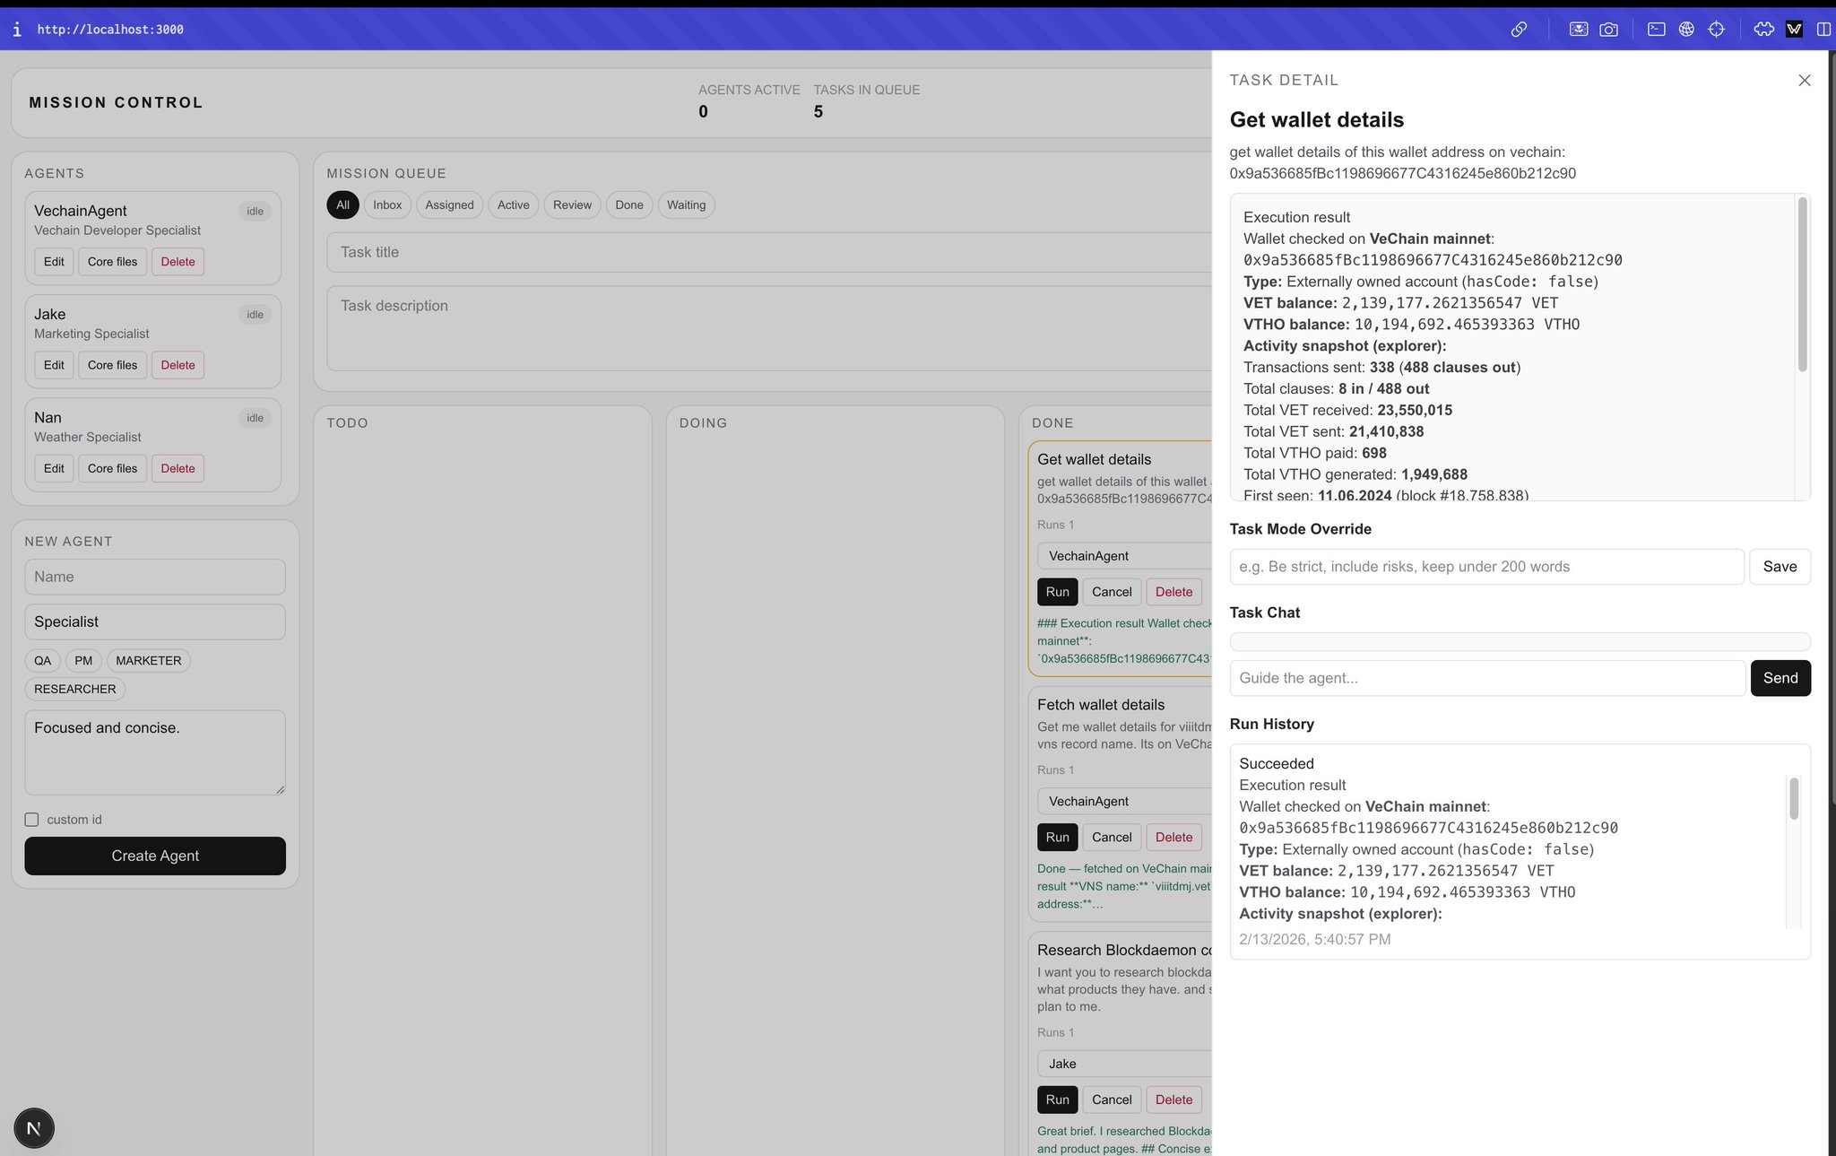This screenshot has height=1156, width=1836.
Task: Click the crosshair inspect element icon
Action: (x=1716, y=30)
